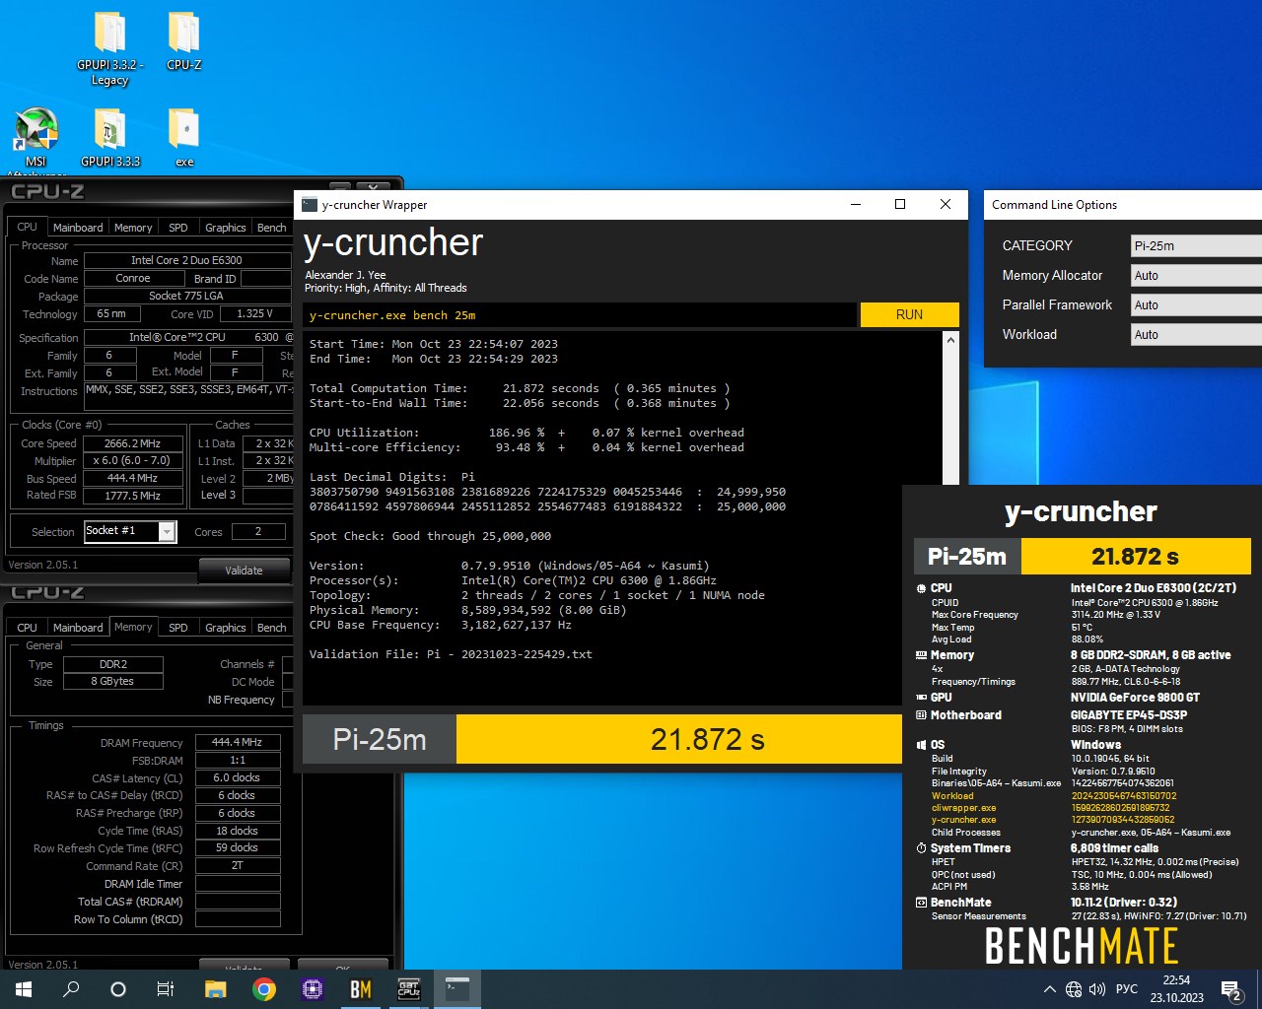Click the Name Intel Core 2 Duo E6300 field

coord(186,260)
